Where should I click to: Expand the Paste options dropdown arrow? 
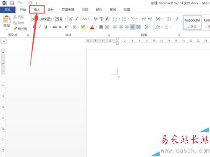[x=7, y=29]
